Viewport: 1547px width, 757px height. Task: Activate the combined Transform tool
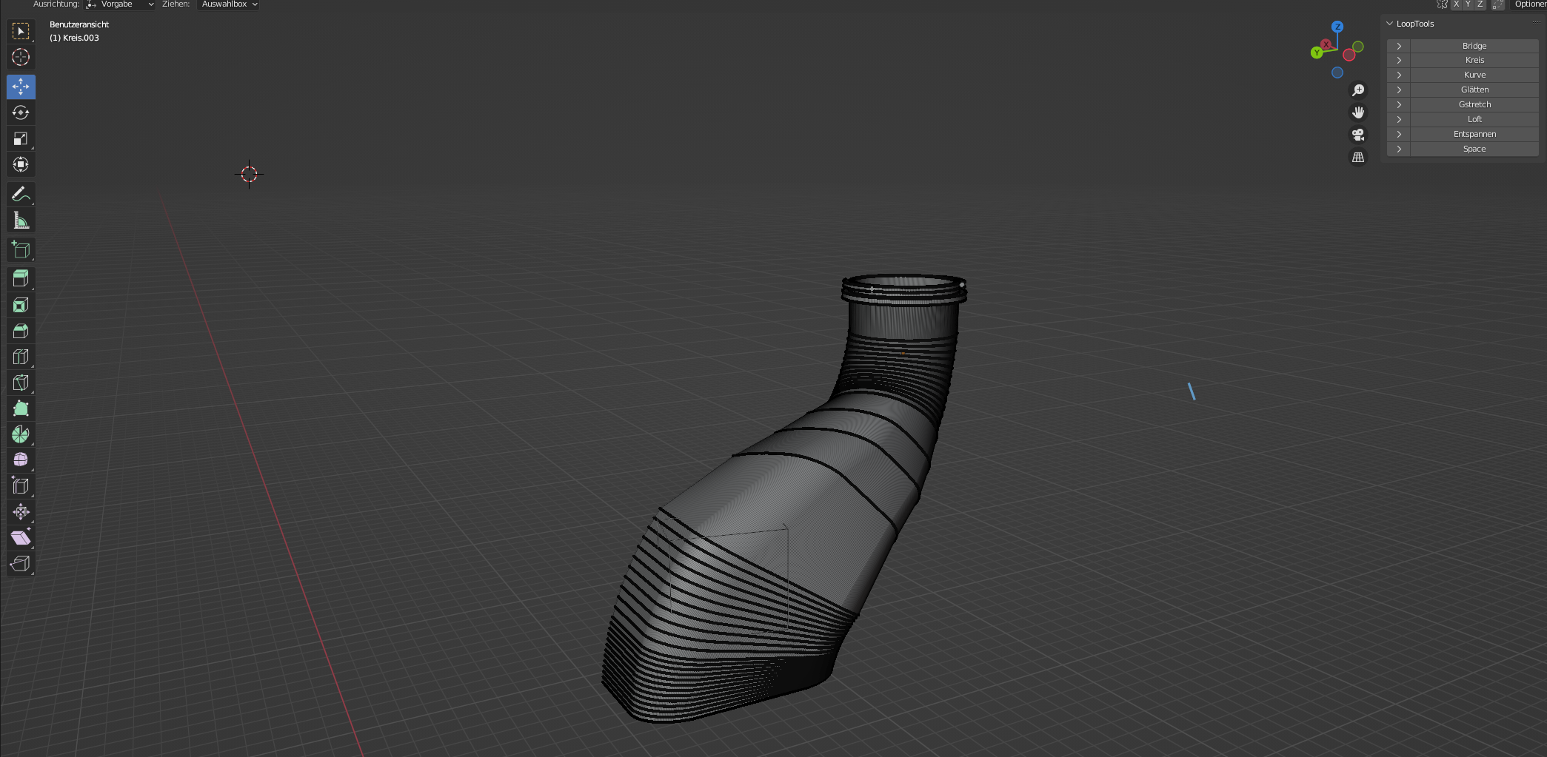coord(21,164)
